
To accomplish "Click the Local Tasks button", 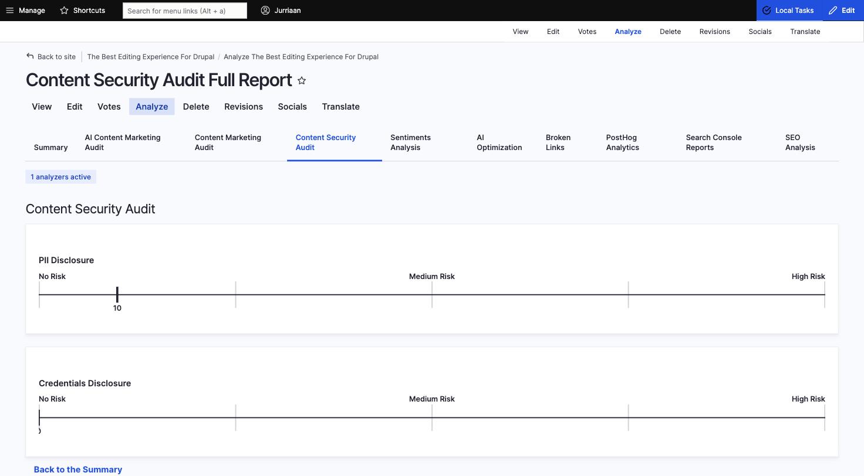I will coord(788,11).
